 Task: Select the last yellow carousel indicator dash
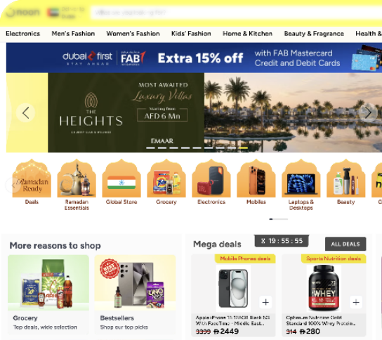(243, 148)
